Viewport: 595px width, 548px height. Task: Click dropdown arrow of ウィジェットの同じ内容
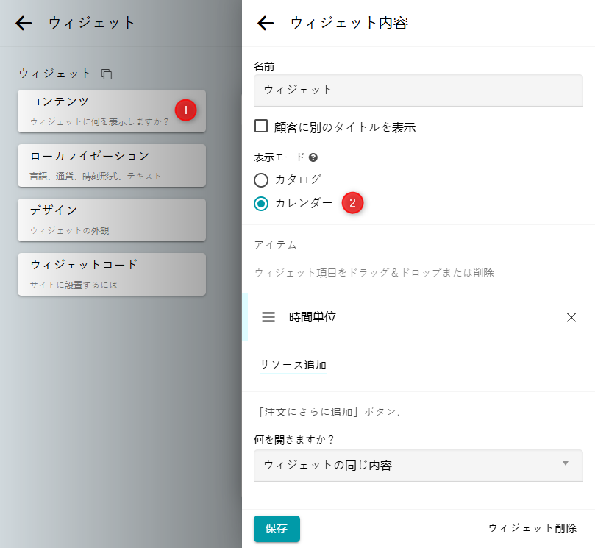coord(566,463)
